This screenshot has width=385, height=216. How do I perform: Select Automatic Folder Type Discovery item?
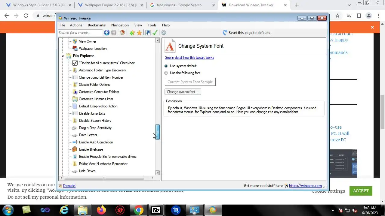pos(102,70)
